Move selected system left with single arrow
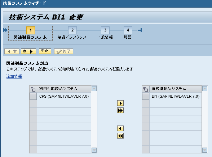This screenshot has width=212, height=157. 120,128
